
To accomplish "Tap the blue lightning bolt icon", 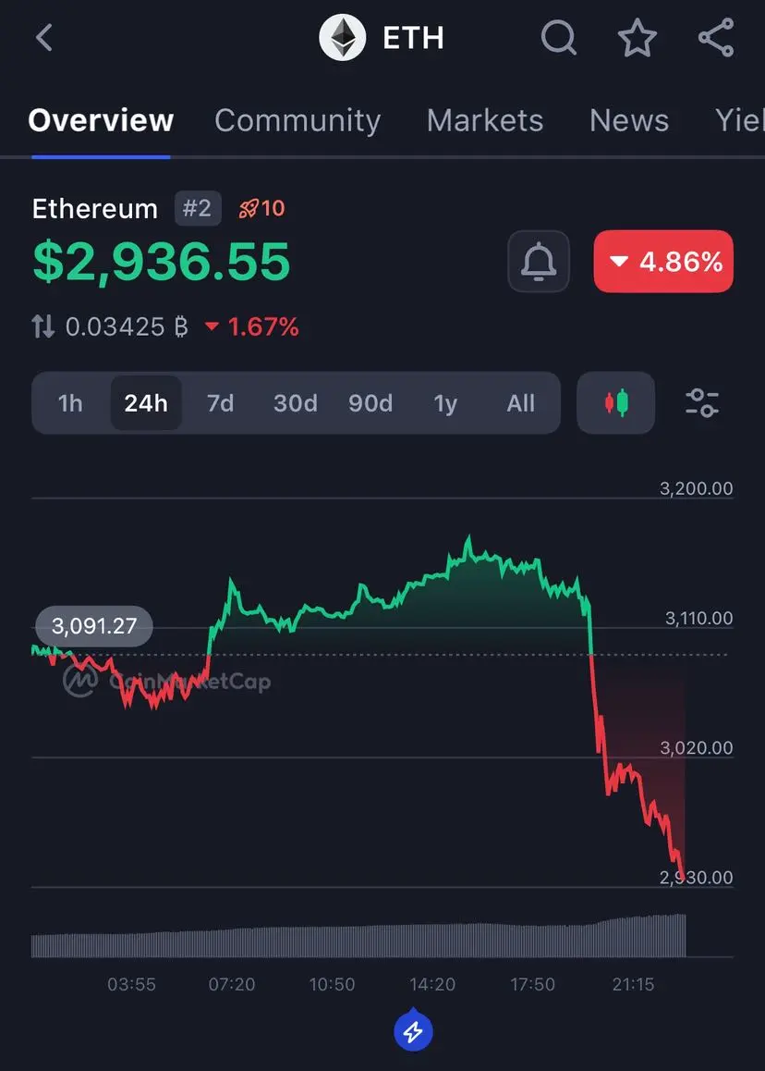I will [413, 1031].
